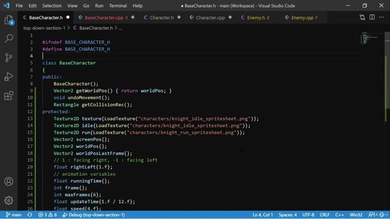Open the Go menu
The width and height of the screenshot is (390, 219).
86,5
